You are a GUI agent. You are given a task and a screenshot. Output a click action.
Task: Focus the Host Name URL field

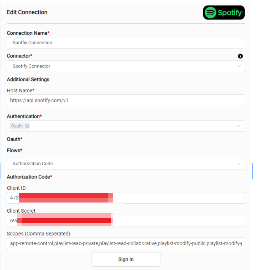point(126,100)
